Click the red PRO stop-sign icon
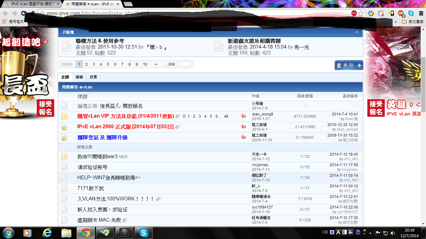Viewport: 426px width, 239px height. point(354,13)
